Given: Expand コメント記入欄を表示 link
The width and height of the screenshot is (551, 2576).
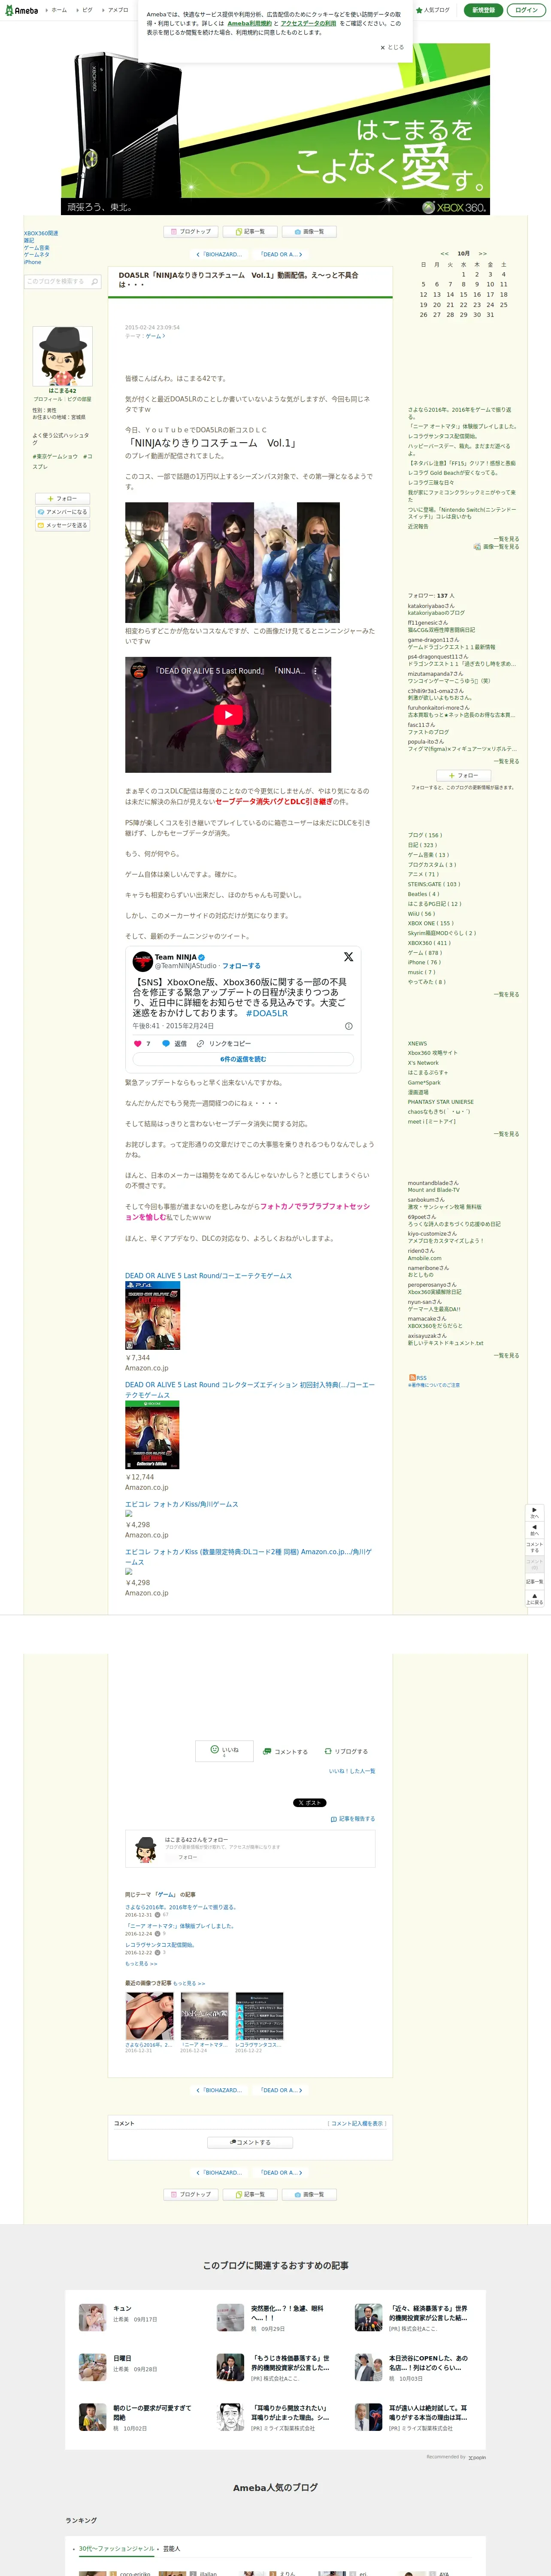Looking at the screenshot, I should (357, 2123).
